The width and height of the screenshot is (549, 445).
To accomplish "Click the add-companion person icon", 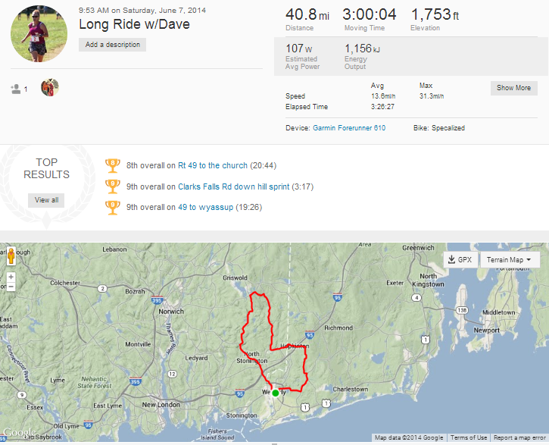I will [16, 89].
